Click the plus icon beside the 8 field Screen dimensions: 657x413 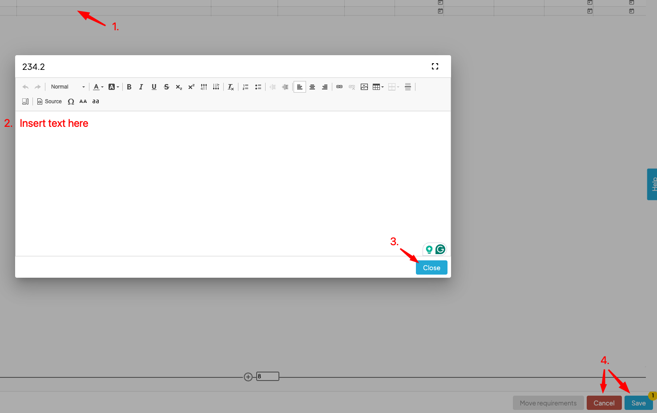248,377
